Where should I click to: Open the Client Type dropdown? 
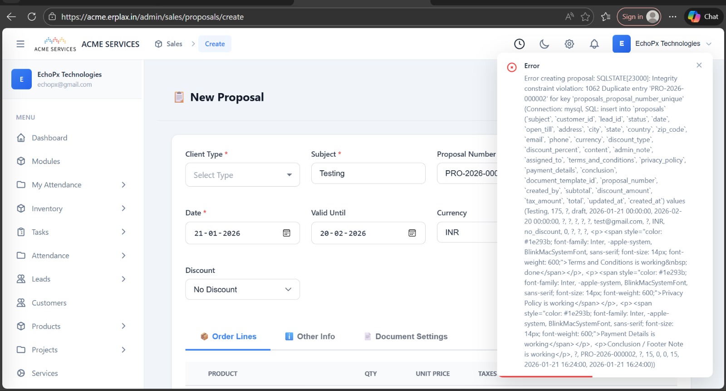click(242, 175)
